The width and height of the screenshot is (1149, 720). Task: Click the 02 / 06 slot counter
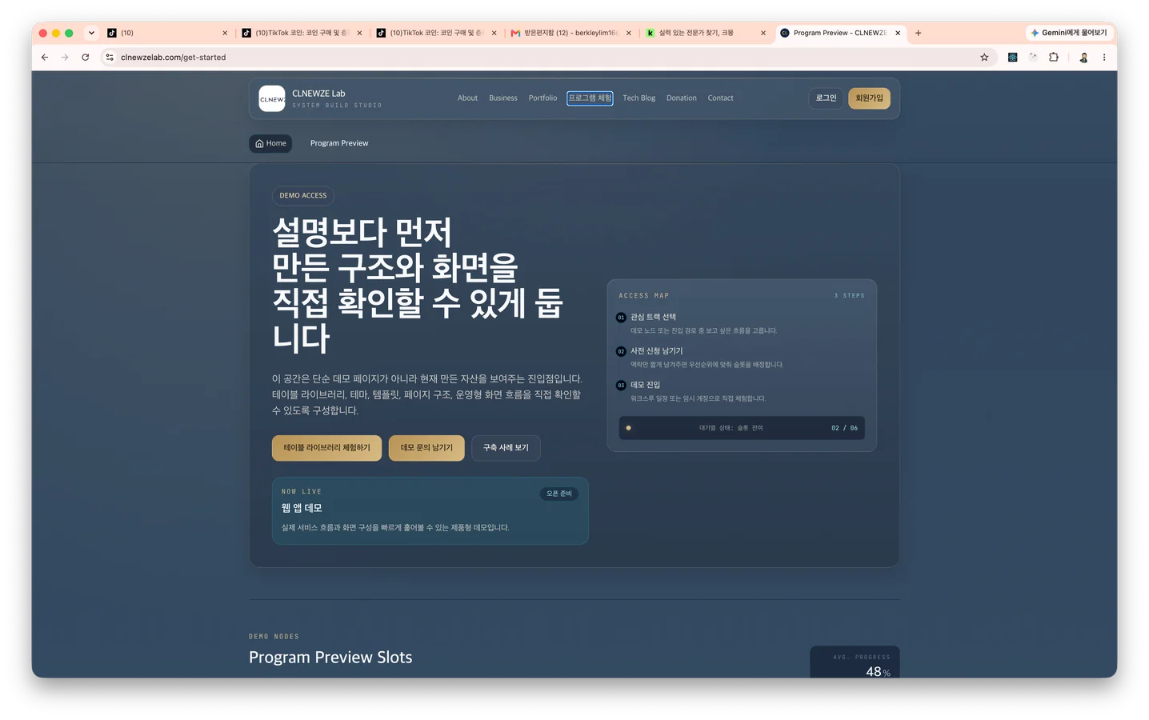click(844, 428)
